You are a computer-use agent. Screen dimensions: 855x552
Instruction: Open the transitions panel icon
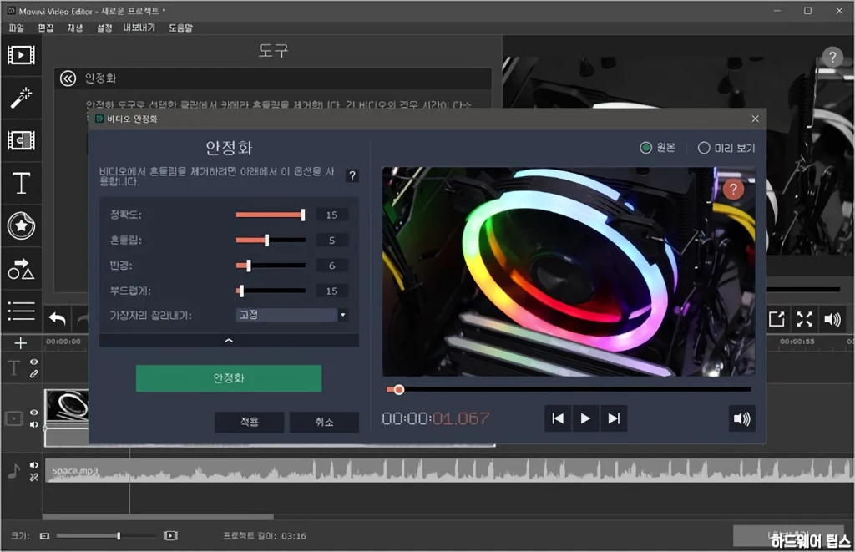pos(21,140)
